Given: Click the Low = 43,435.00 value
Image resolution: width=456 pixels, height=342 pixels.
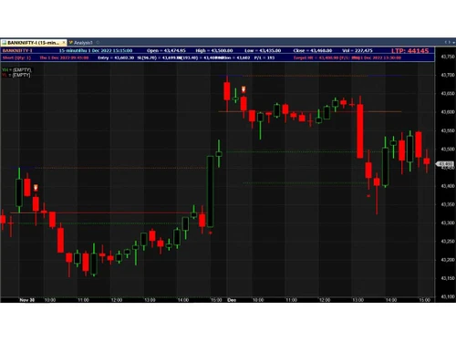Looking at the screenshot, I should 263,50.
